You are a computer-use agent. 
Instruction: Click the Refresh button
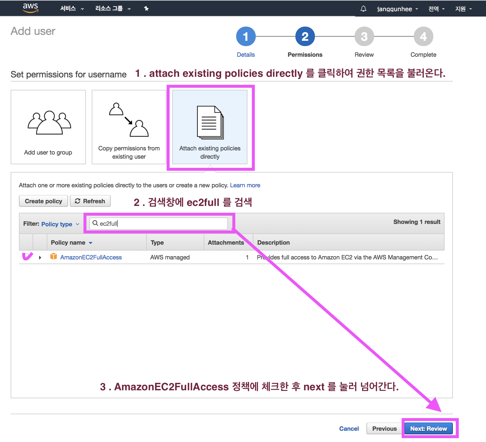click(90, 201)
